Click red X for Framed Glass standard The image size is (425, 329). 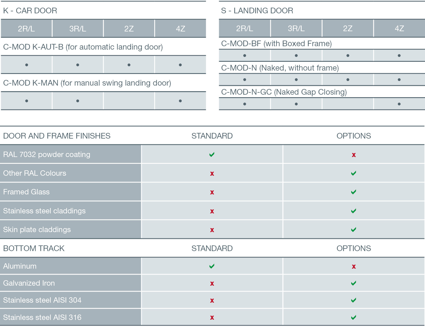[212, 192]
